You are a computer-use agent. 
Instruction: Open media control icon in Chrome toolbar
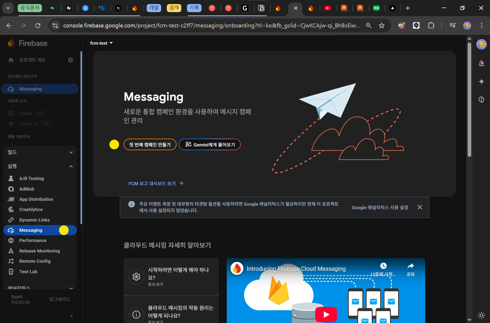(x=453, y=26)
